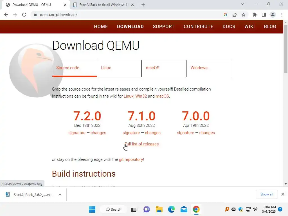Viewport: 288px width, 216px height.
Task: Open the signature link for 7.0.0
Action: 186,133
